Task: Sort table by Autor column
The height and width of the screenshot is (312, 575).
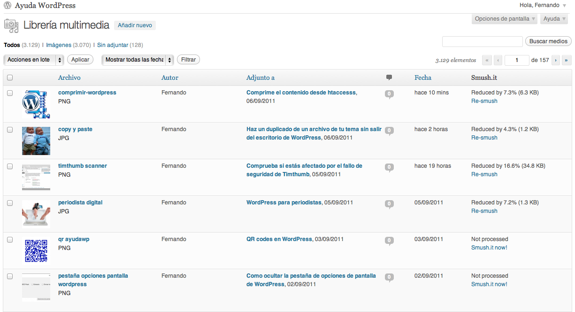Action: (x=170, y=78)
